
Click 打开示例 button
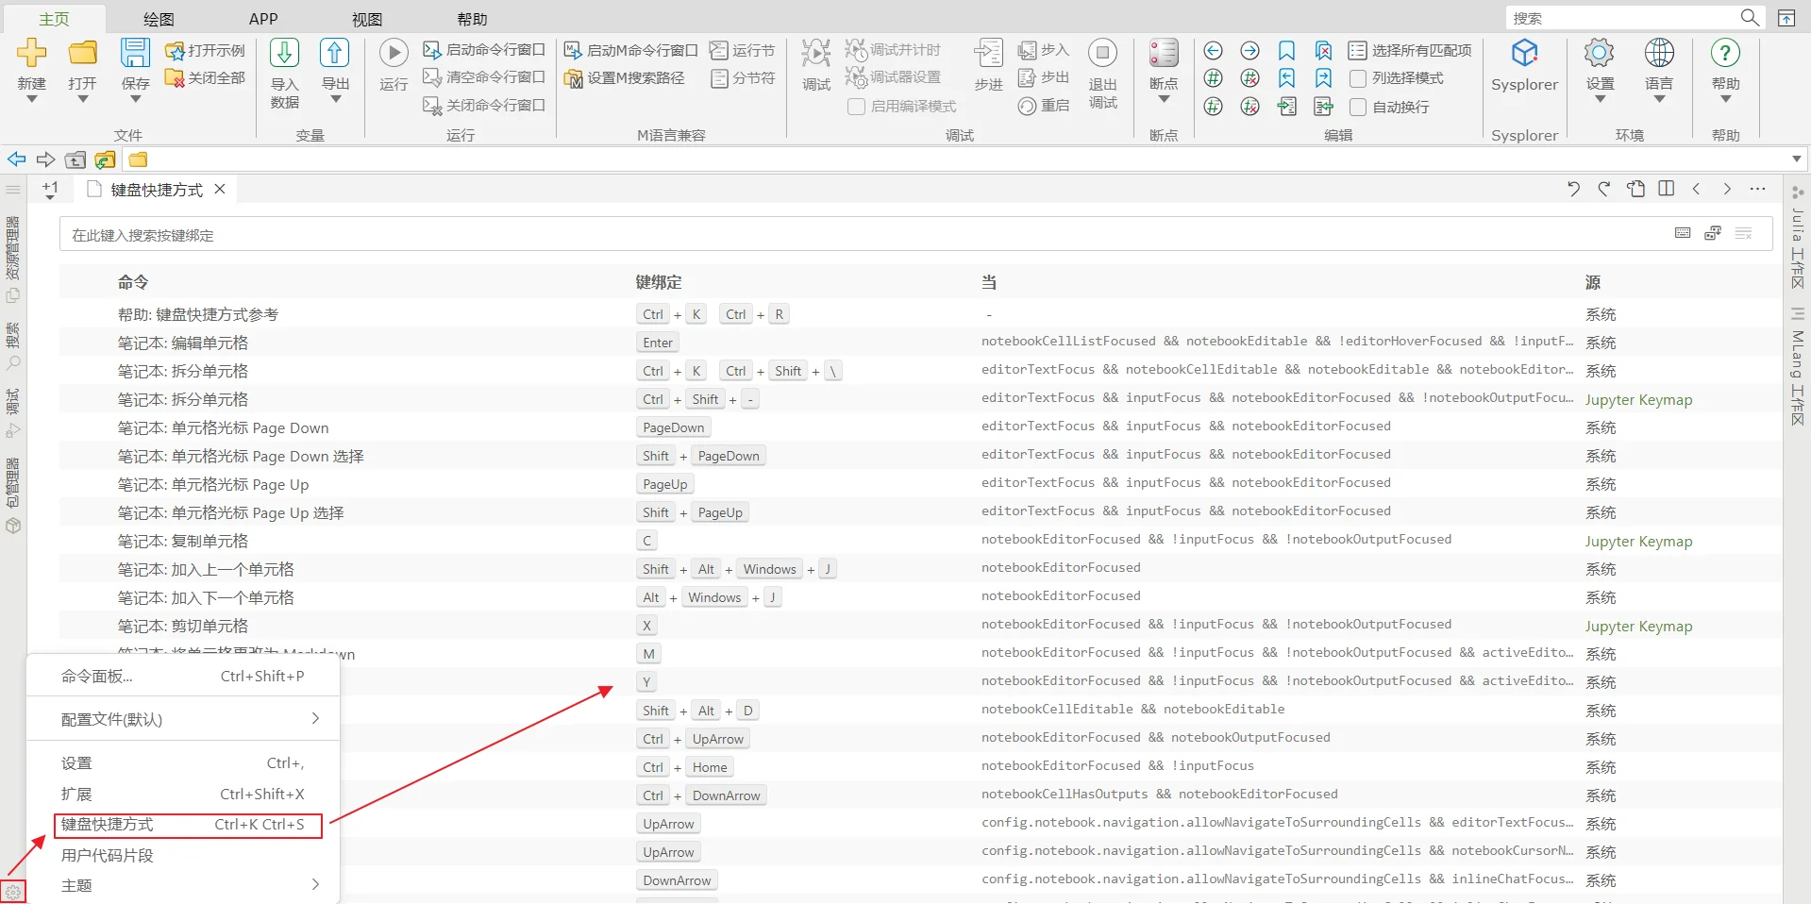205,50
